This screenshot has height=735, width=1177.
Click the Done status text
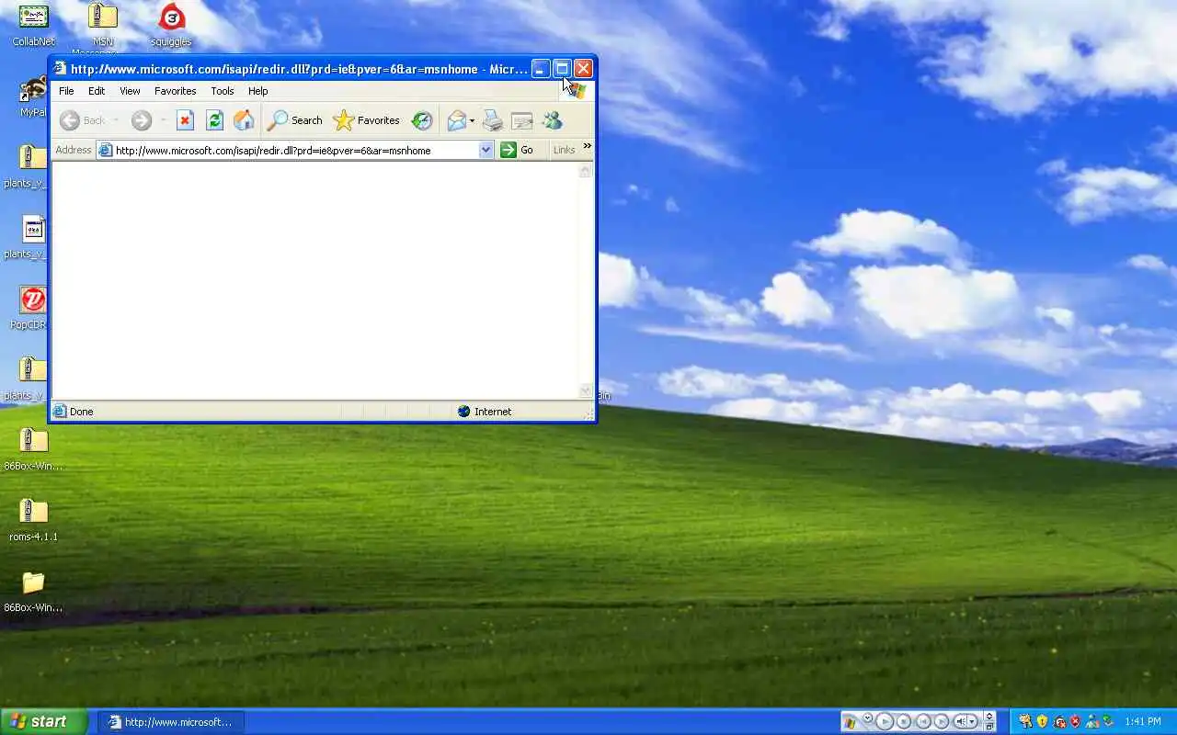[81, 412]
